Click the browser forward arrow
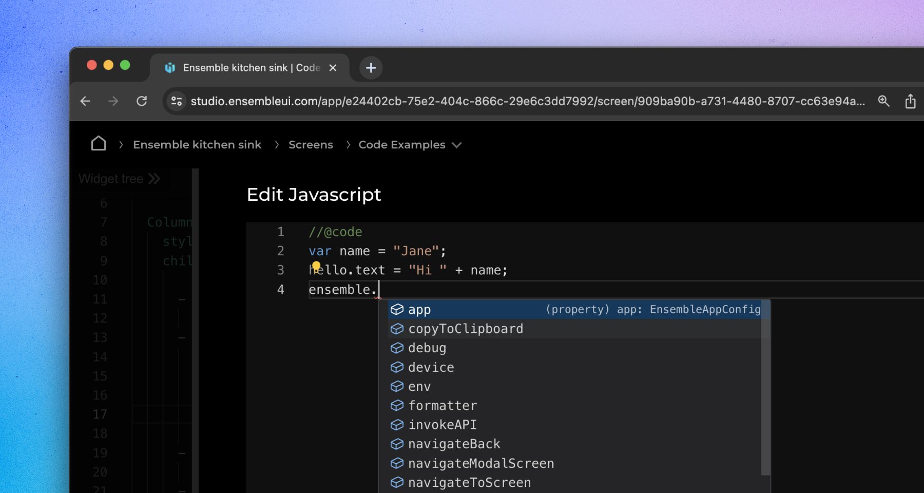924x493 pixels. pyautogui.click(x=113, y=101)
